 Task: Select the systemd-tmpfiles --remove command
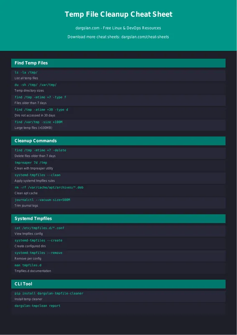tap(39, 253)
